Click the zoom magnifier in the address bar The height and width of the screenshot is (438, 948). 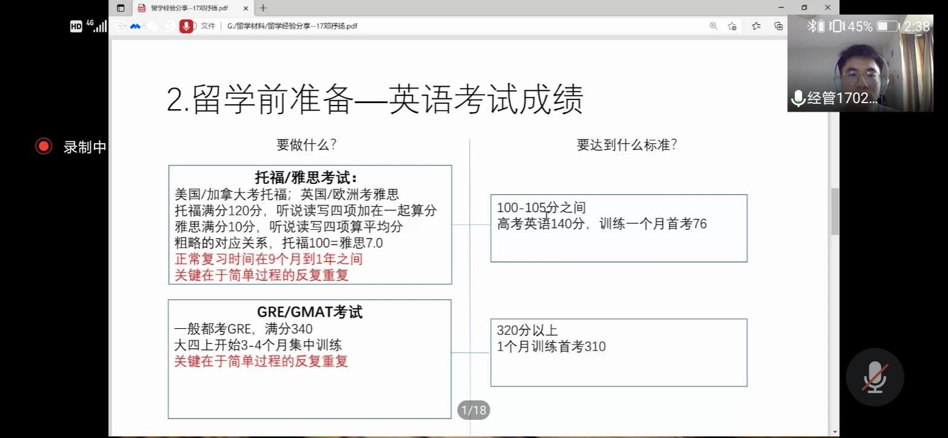pos(713,26)
